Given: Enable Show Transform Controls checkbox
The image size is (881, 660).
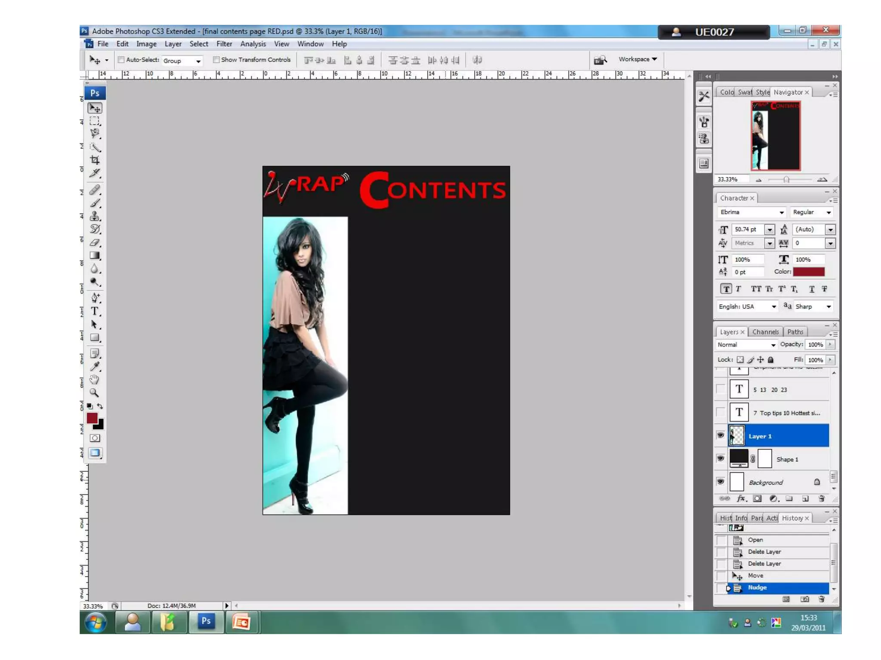Looking at the screenshot, I should [216, 60].
